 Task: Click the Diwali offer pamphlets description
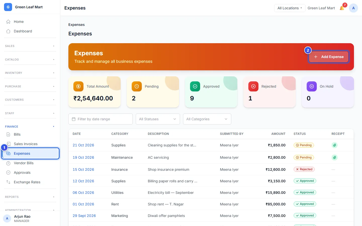[x=166, y=216]
